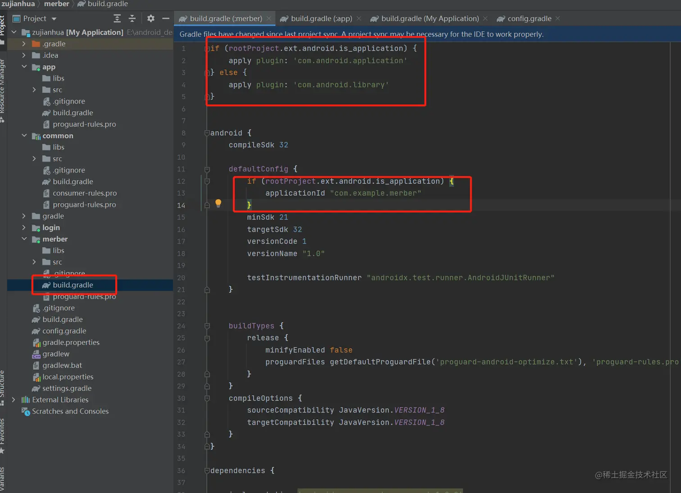
Task: Select libs folder under app
Action: tap(53, 78)
